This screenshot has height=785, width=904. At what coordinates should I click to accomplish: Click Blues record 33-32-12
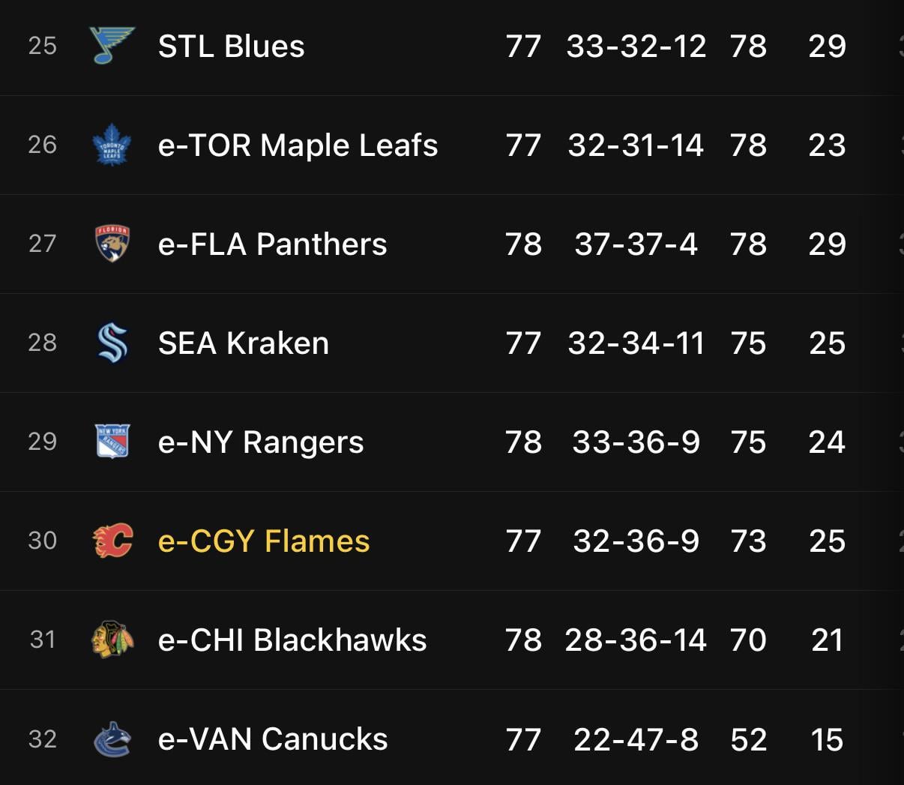636,46
